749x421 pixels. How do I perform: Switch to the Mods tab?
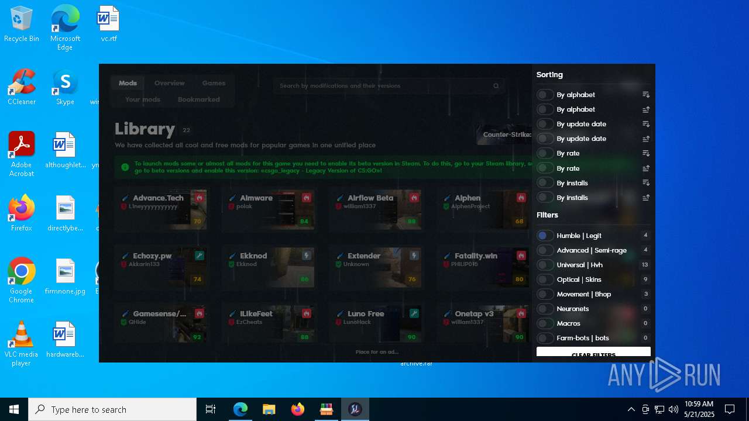[128, 83]
